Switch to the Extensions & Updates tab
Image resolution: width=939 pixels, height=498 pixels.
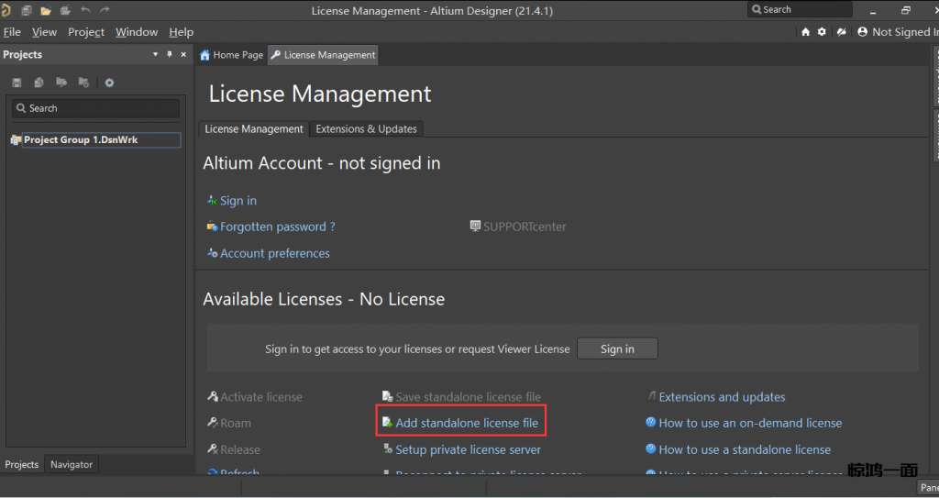[x=366, y=129]
